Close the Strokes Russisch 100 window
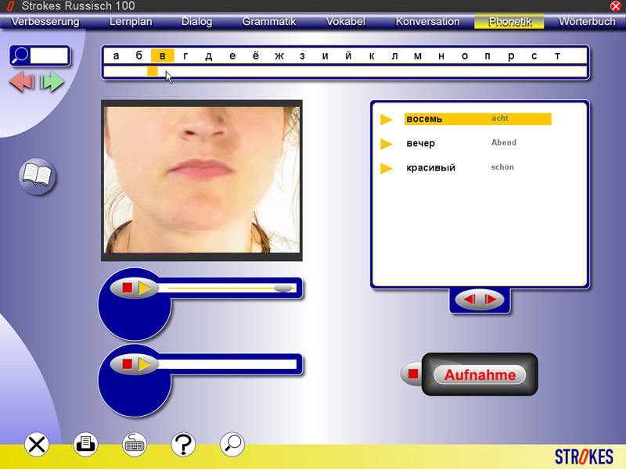The width and height of the screenshot is (626, 469). point(616,6)
